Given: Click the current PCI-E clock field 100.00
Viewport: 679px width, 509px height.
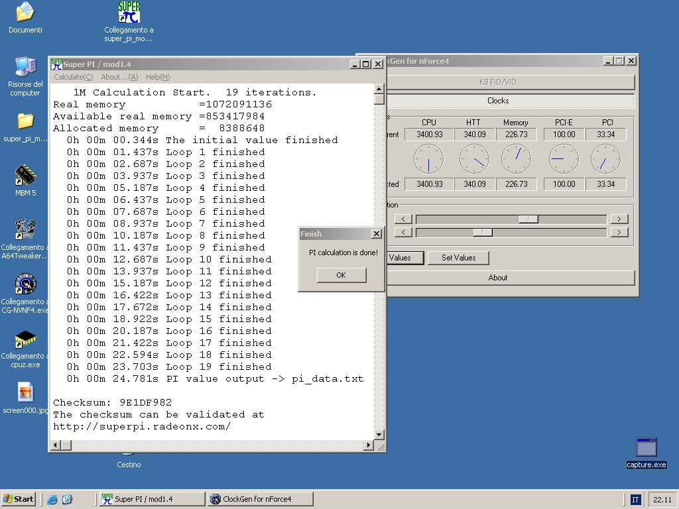Looking at the screenshot, I should point(564,135).
